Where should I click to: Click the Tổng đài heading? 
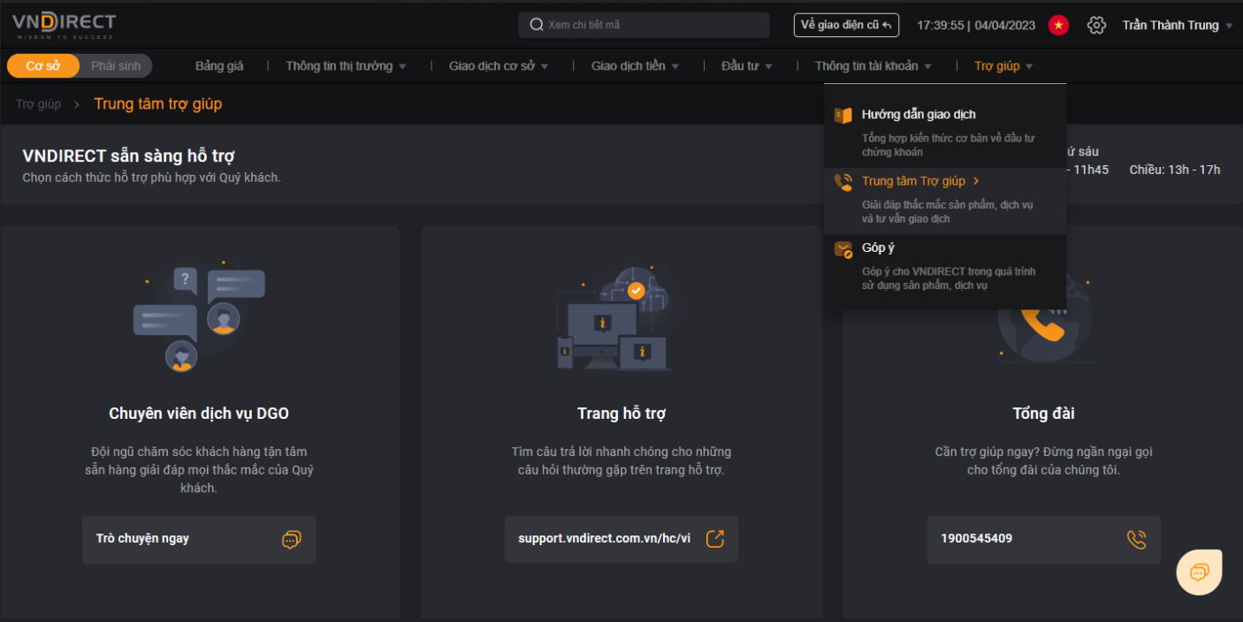pyautogui.click(x=1043, y=413)
